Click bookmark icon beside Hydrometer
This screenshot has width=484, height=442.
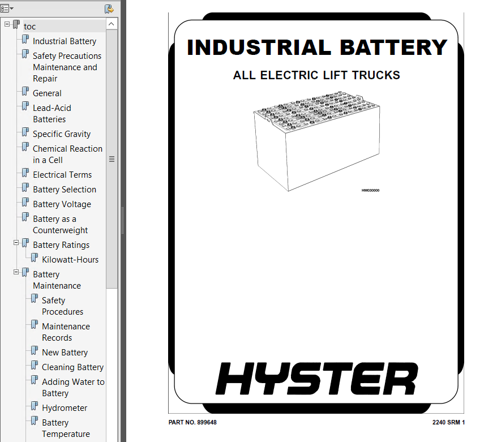[35, 406]
